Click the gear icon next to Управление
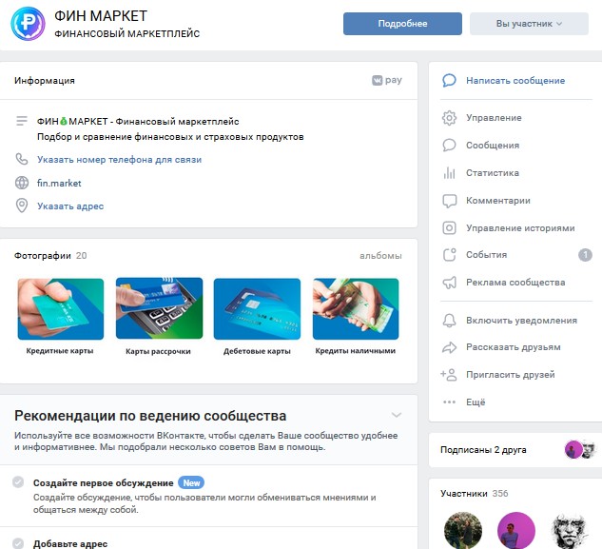602x549 pixels. click(x=449, y=118)
